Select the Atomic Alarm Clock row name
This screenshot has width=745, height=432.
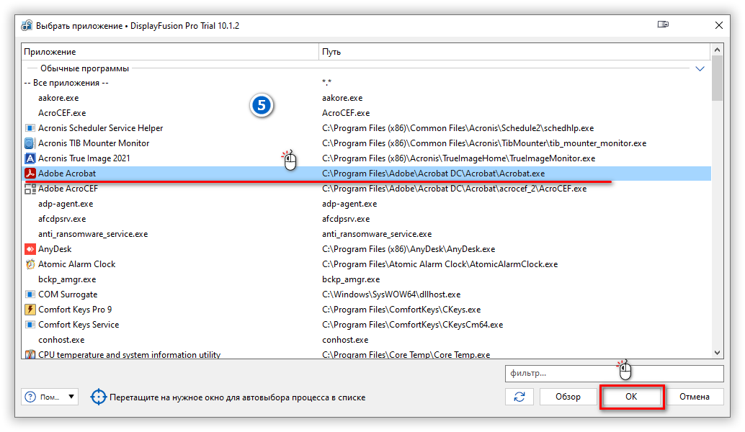(x=77, y=264)
